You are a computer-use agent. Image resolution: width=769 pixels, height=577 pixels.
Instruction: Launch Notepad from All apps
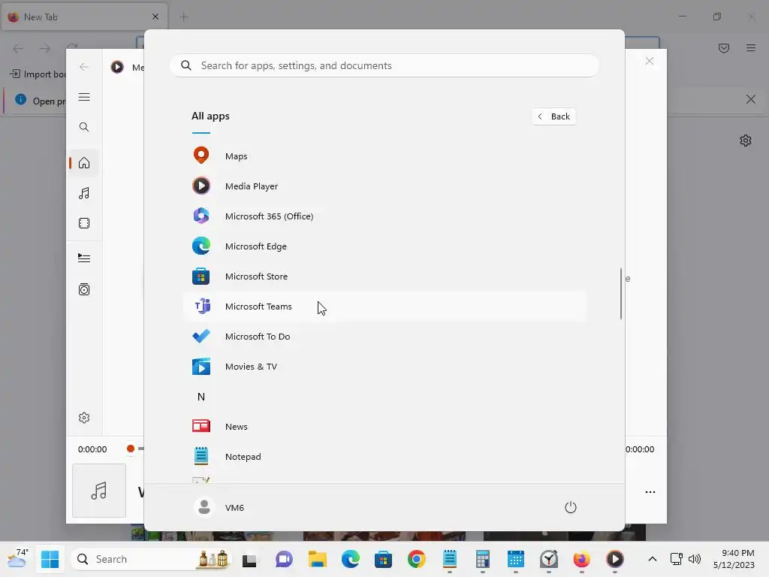click(x=384, y=456)
